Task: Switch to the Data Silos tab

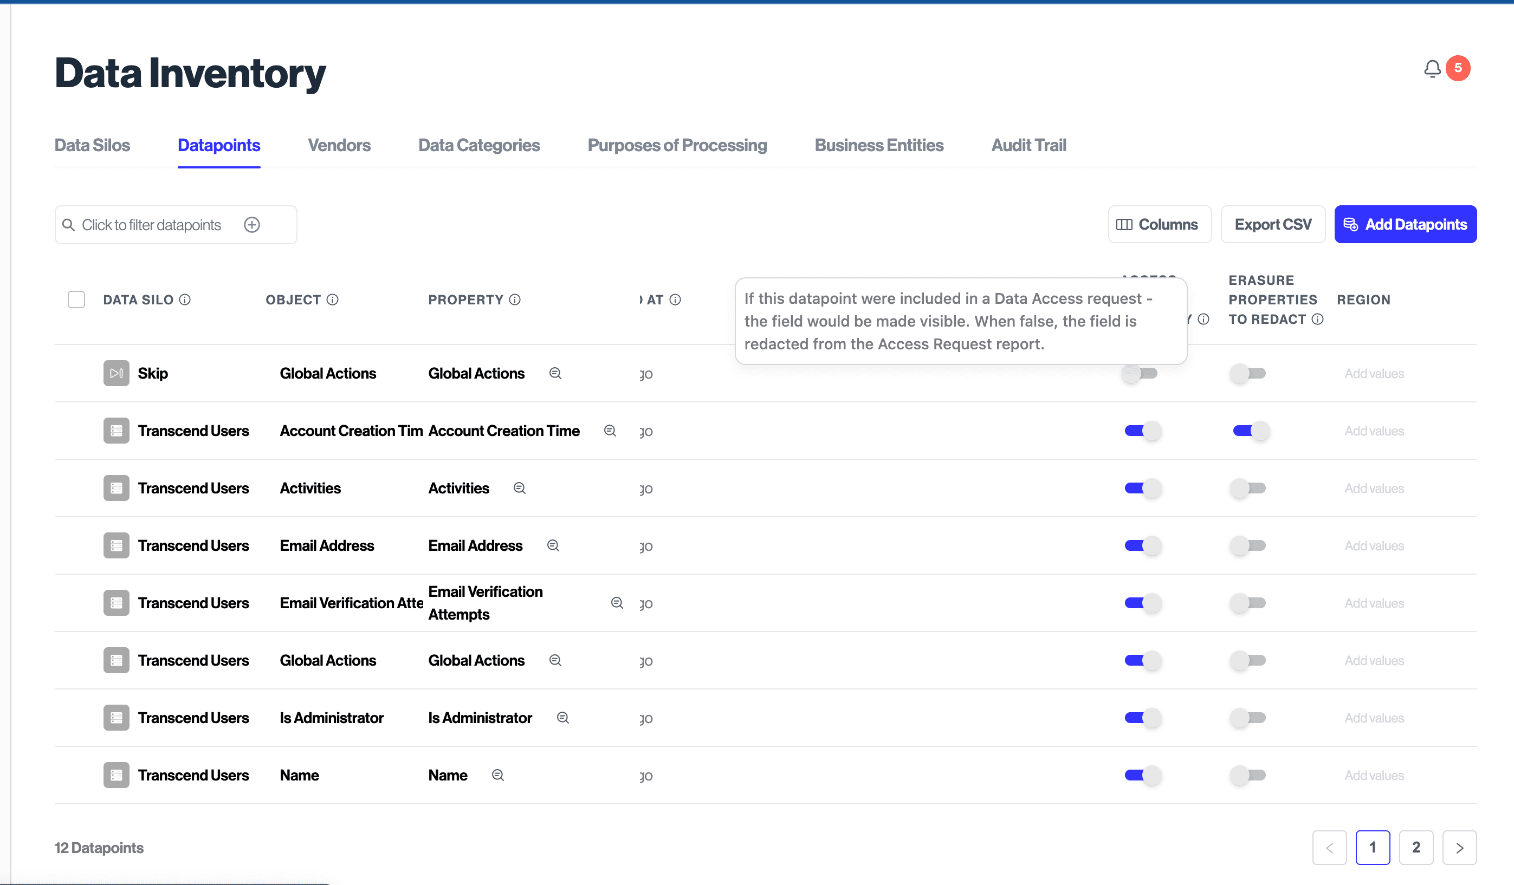Action: (x=92, y=145)
